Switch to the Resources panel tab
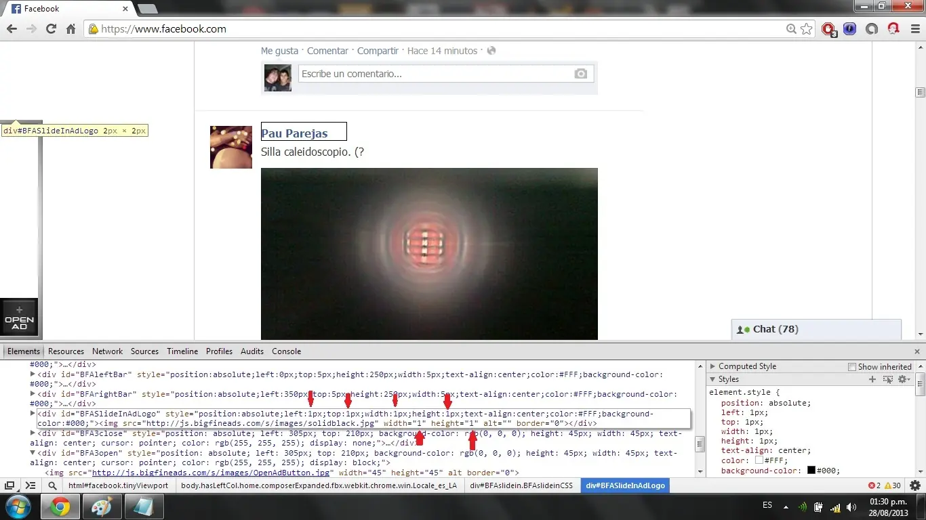926x520 pixels. 66,351
